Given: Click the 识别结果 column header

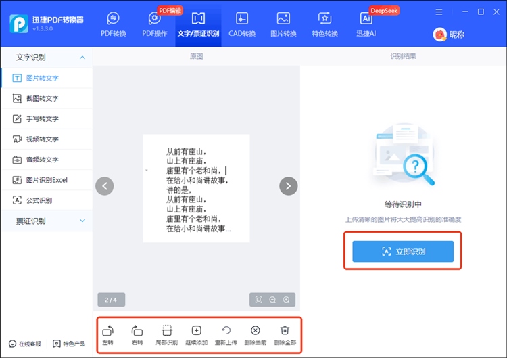Looking at the screenshot, I should click(403, 56).
